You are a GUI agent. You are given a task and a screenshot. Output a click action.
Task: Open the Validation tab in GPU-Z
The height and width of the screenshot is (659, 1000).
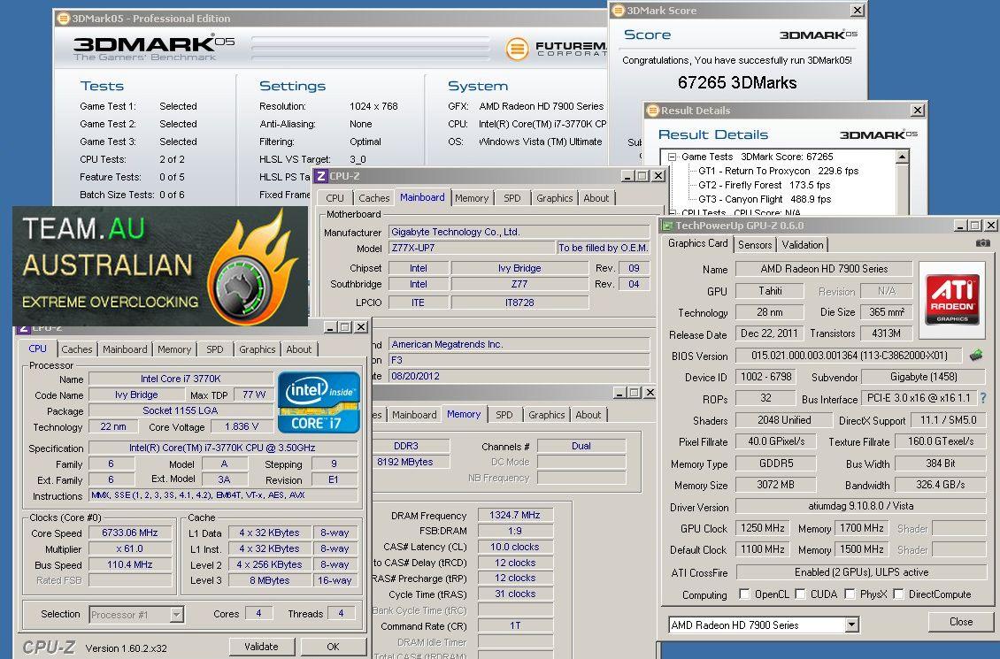tap(803, 245)
